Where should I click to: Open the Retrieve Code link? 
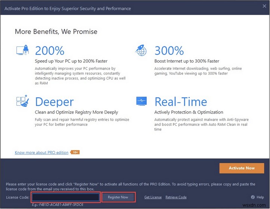pyautogui.click(x=176, y=197)
